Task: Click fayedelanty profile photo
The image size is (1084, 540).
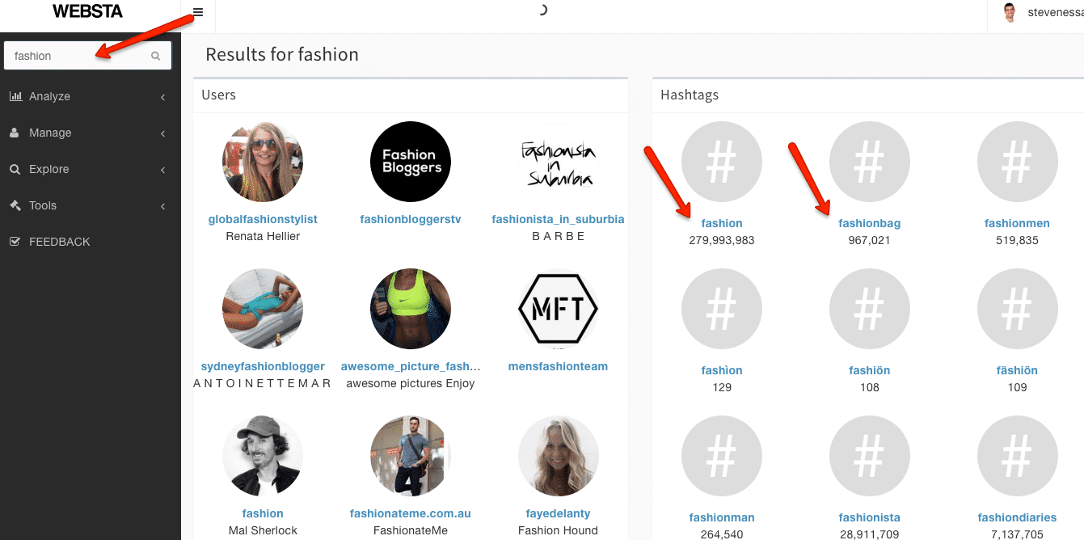Action: [558, 456]
